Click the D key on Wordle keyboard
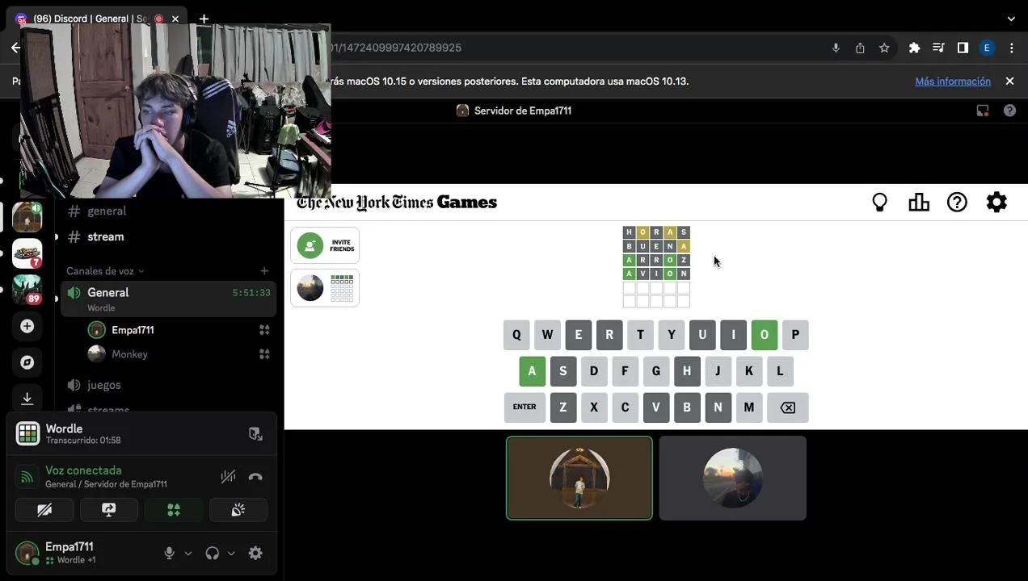The width and height of the screenshot is (1028, 581). (x=594, y=371)
